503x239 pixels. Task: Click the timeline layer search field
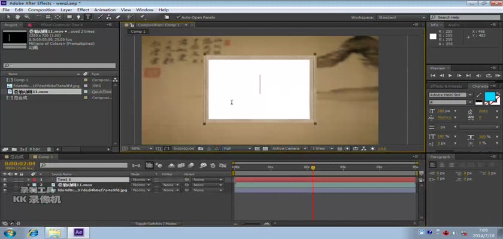click(x=84, y=166)
